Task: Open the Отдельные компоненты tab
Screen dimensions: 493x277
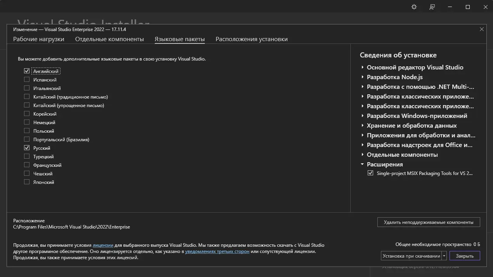Action: point(109,39)
